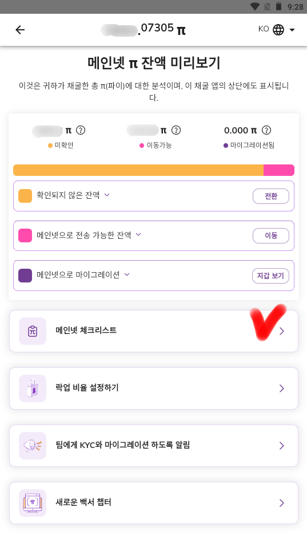Screen dimensions: 307x550
Task: Click the pink segment of the balance bar
Action: (278, 170)
